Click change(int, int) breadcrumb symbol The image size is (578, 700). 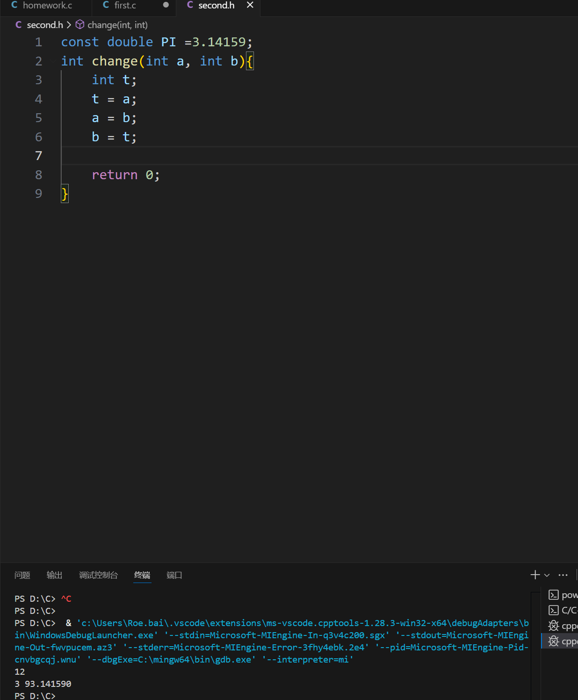click(x=117, y=25)
